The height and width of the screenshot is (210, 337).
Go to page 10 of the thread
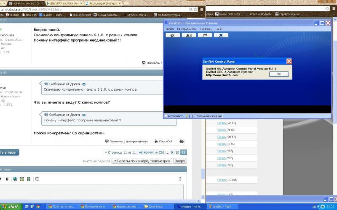point(177,152)
